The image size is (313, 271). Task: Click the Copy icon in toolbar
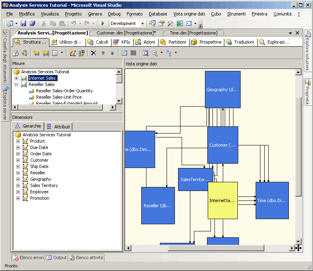point(53,23)
